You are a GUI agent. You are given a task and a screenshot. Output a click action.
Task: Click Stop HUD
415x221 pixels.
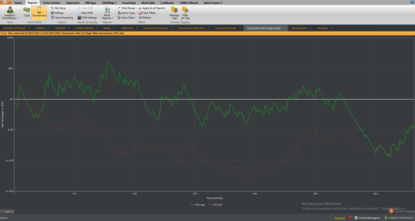pyautogui.click(x=85, y=12)
